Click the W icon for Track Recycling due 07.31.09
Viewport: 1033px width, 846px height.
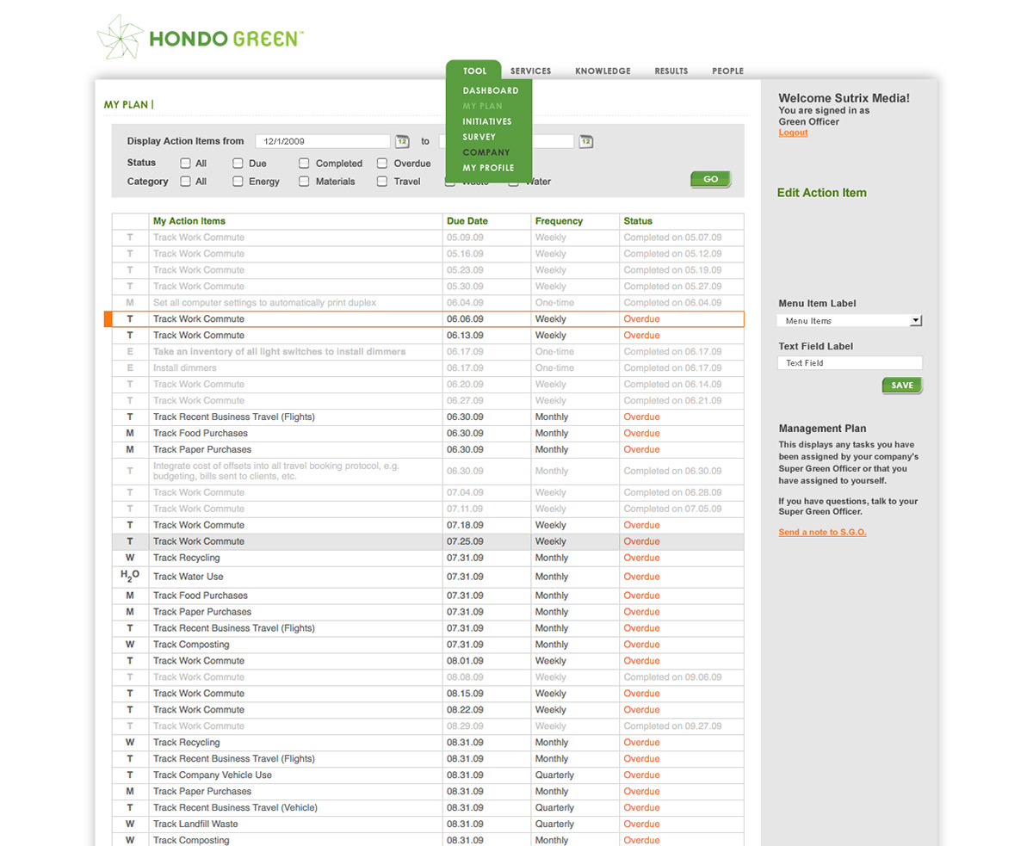[x=130, y=559]
